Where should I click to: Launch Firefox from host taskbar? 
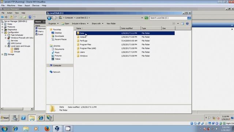tap(47, 129)
